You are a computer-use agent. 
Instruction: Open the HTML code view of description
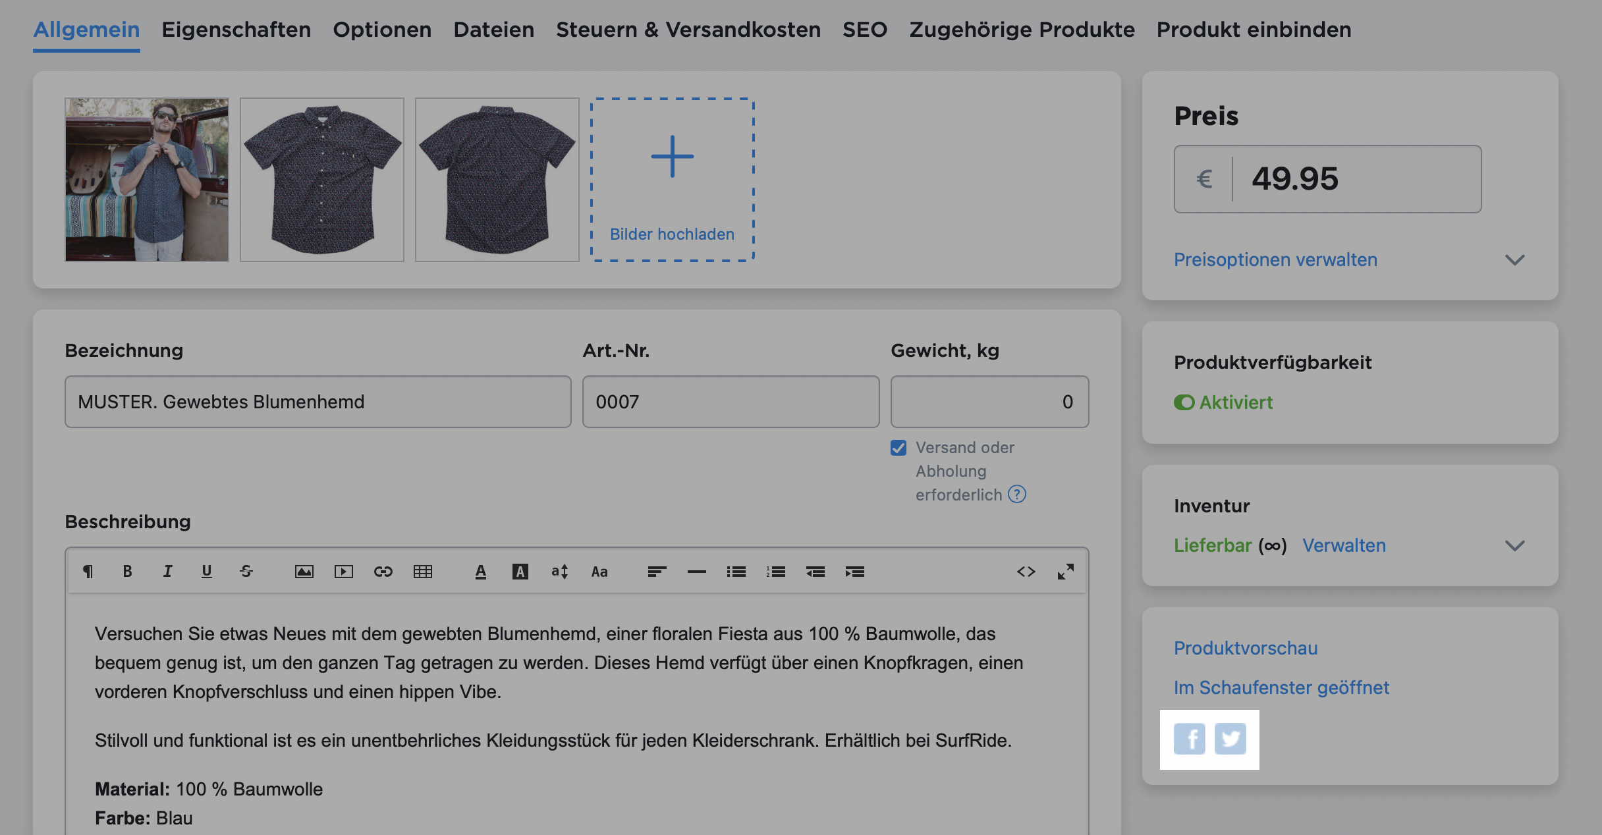1026,572
